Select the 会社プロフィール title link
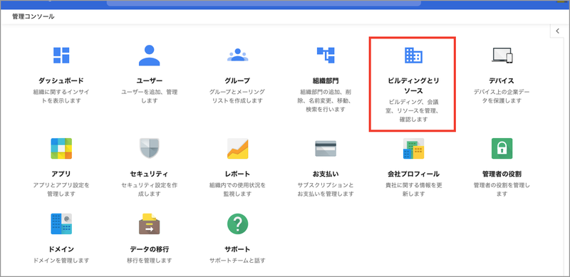Viewport: 570px width, 277px height. (414, 174)
